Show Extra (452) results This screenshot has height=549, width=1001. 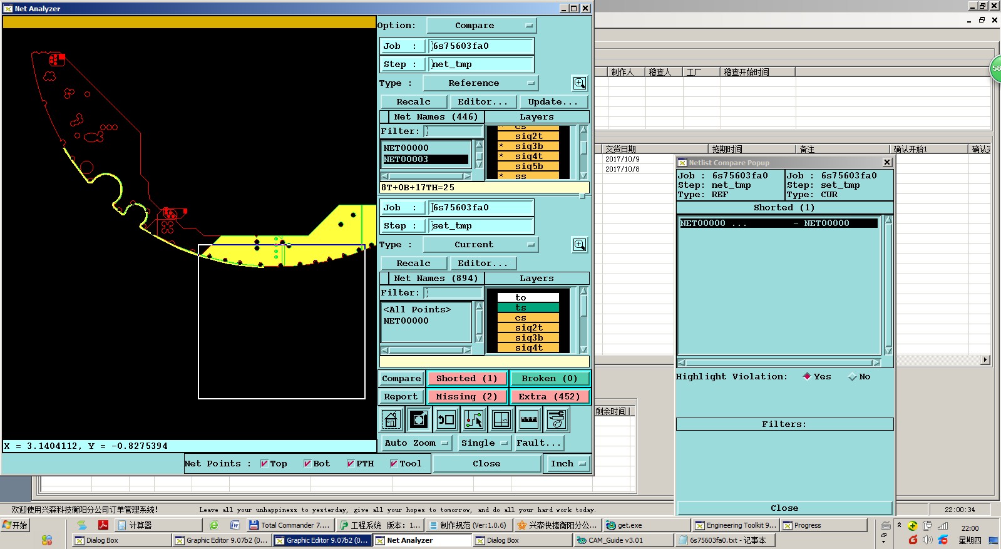[x=550, y=397]
